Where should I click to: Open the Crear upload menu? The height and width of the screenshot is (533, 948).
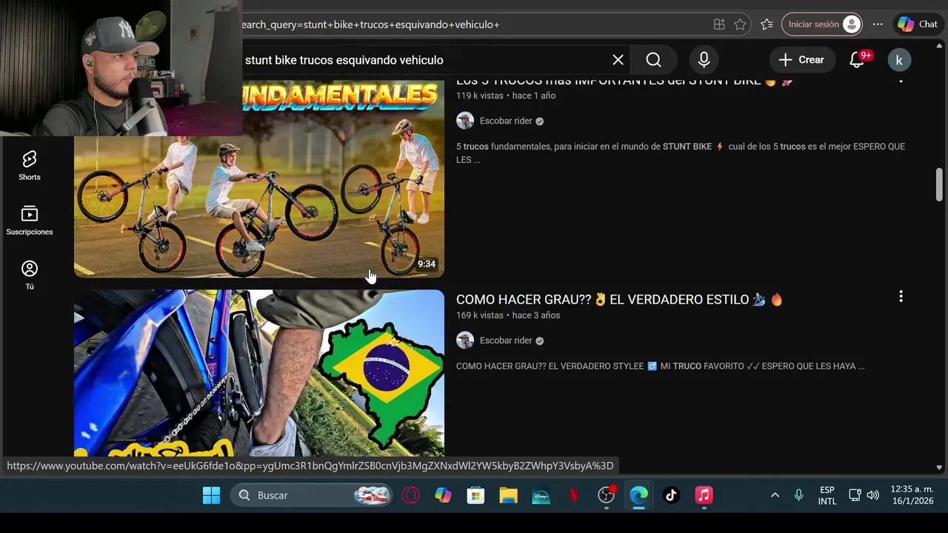pos(801,60)
